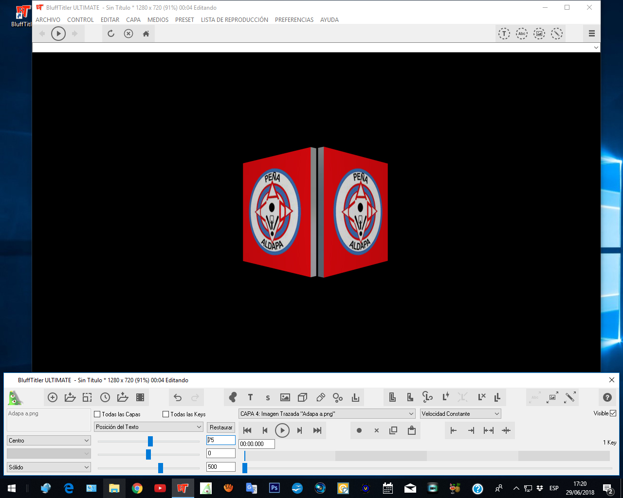
Task: Click the dashed circle brush icon
Action: pos(557,34)
